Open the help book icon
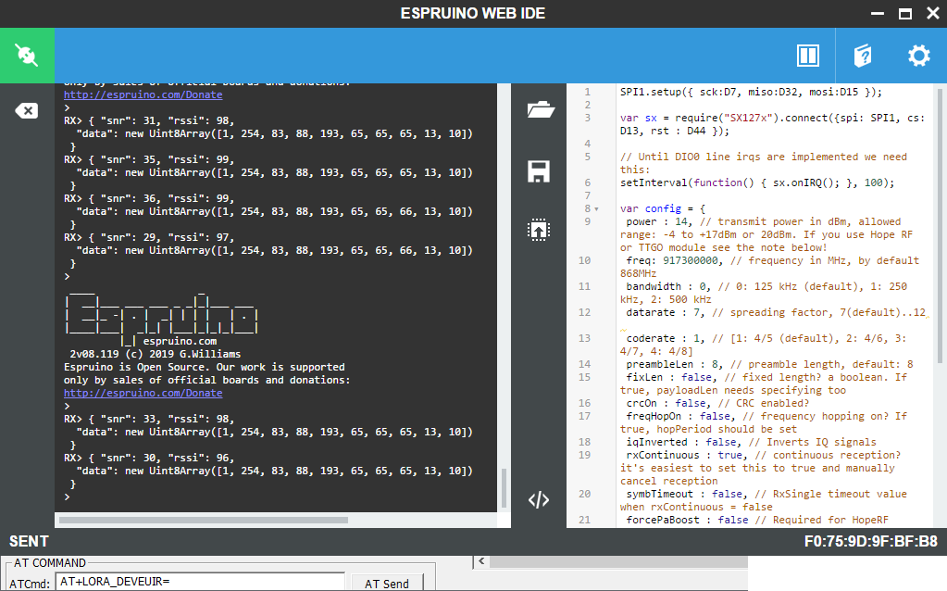 [863, 56]
